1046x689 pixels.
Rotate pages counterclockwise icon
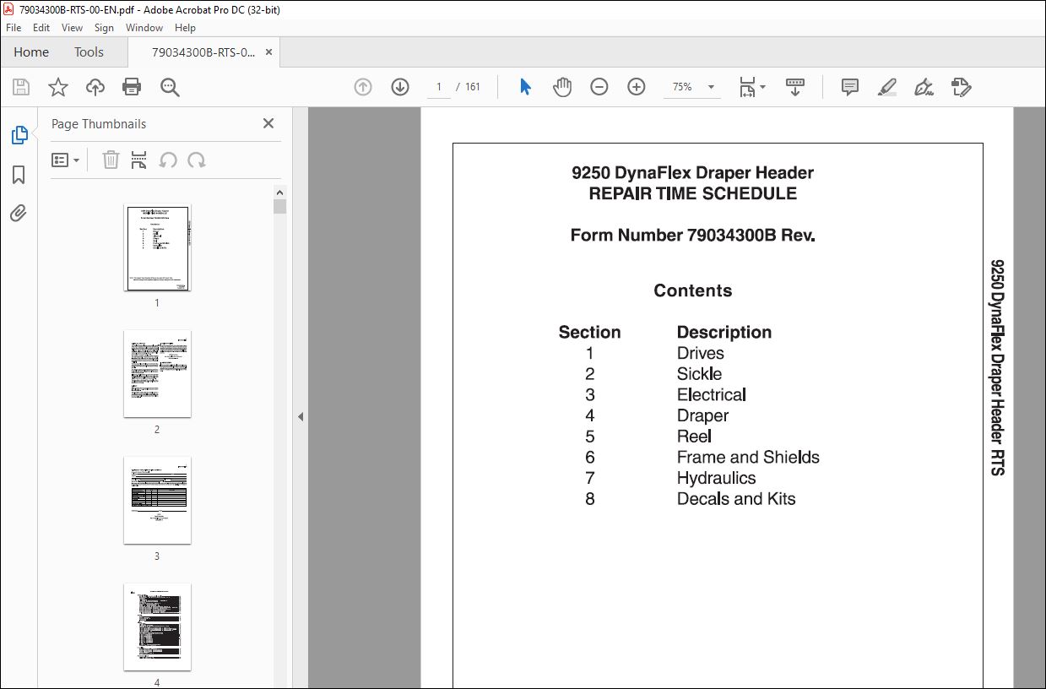(x=168, y=160)
